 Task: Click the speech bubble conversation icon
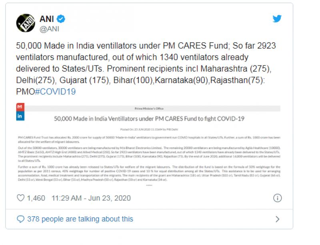point(21,219)
